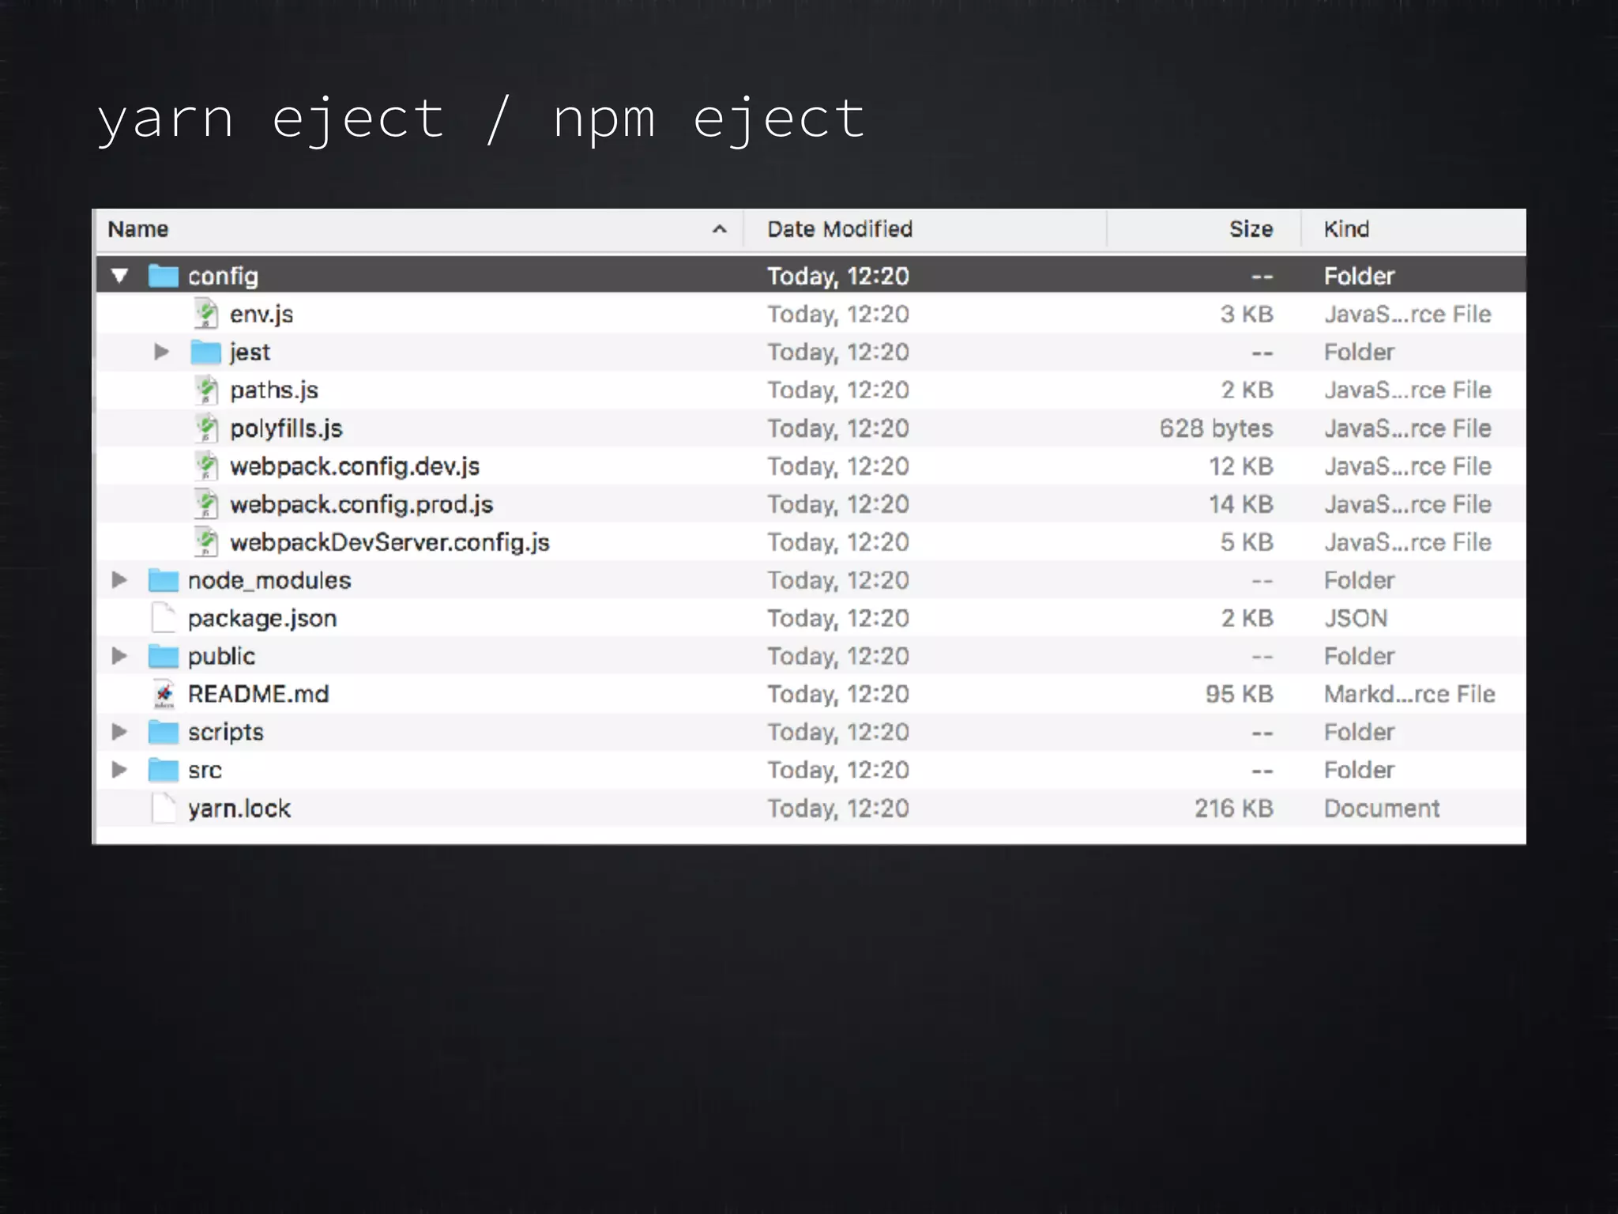
Task: Expand the public folder arrow
Action: (x=119, y=656)
